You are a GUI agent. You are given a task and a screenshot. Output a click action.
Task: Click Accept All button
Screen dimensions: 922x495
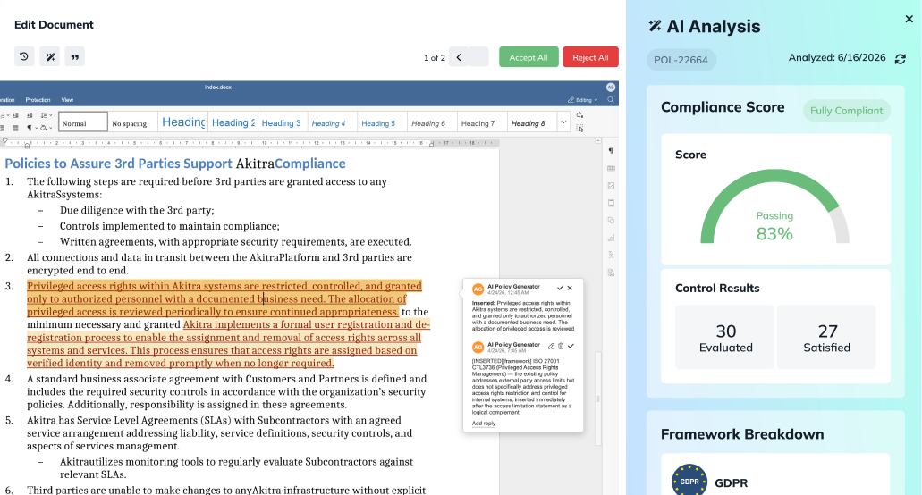(x=529, y=57)
